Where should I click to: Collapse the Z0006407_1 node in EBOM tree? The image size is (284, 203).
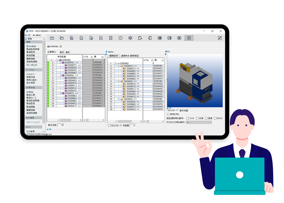pos(119,66)
